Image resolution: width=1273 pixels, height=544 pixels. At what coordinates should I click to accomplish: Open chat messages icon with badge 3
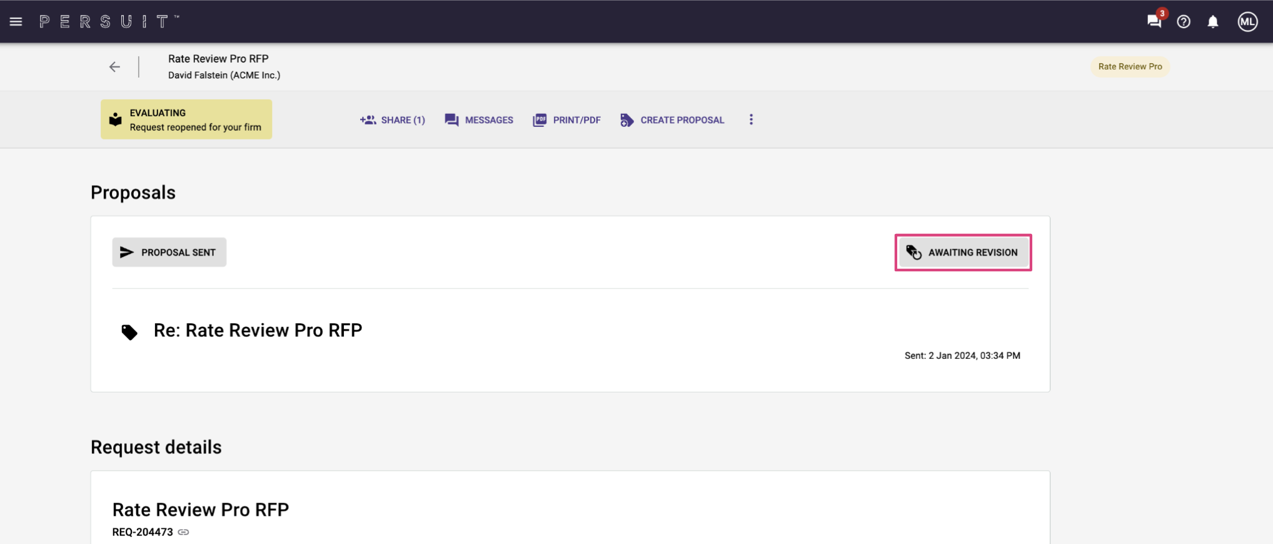(1154, 21)
